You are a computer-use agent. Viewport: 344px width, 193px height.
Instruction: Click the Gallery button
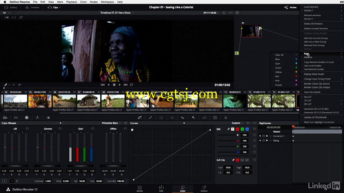coord(11,7)
